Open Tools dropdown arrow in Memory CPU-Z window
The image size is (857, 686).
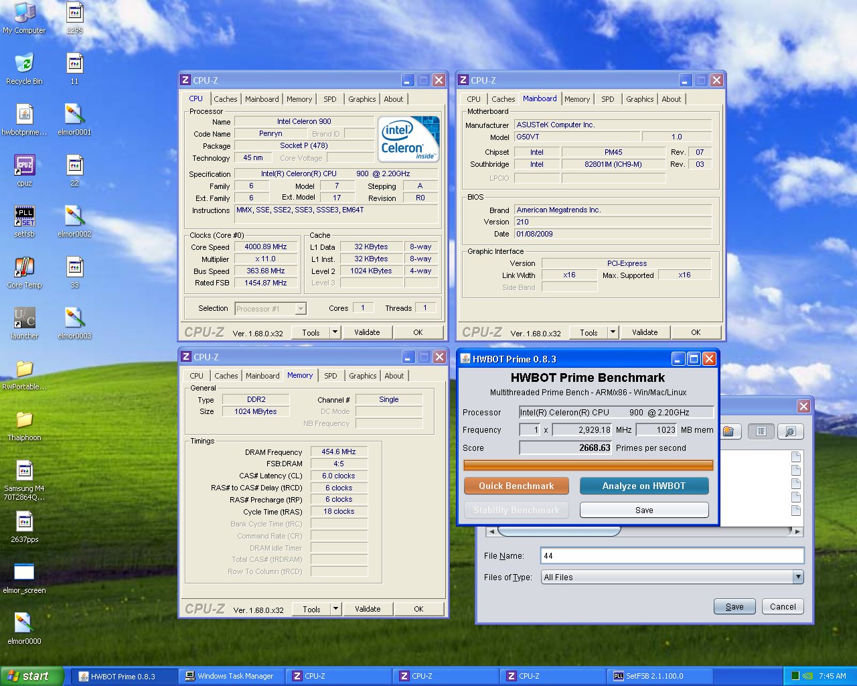pos(335,609)
